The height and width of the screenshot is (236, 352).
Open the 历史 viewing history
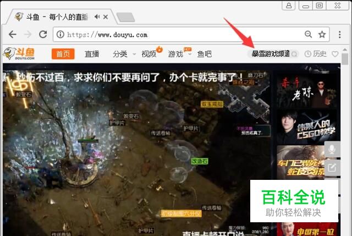[x=315, y=54]
